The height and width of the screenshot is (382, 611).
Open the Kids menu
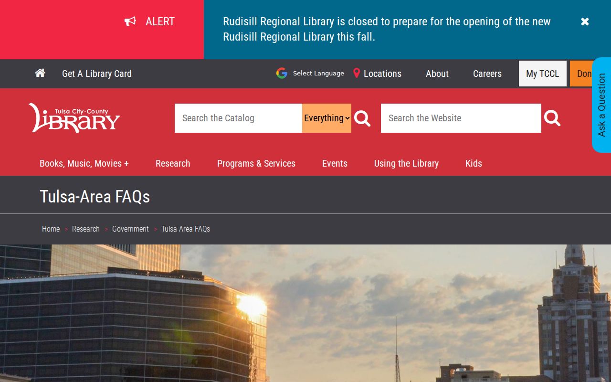[474, 163]
